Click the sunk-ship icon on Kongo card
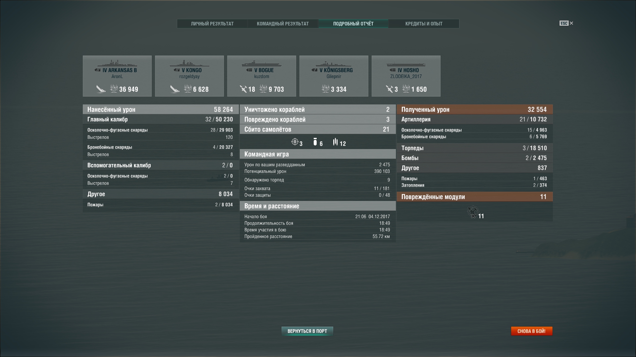The width and height of the screenshot is (636, 357). pyautogui.click(x=175, y=89)
